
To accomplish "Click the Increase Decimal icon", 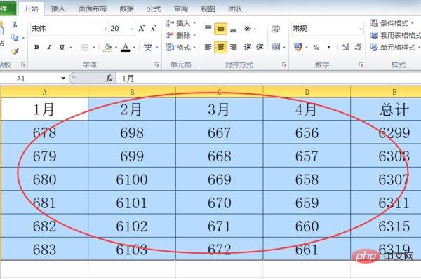I will pyautogui.click(x=345, y=48).
